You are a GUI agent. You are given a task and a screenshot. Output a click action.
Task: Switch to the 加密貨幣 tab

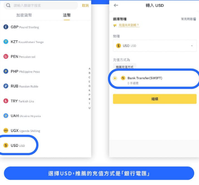click(24, 15)
